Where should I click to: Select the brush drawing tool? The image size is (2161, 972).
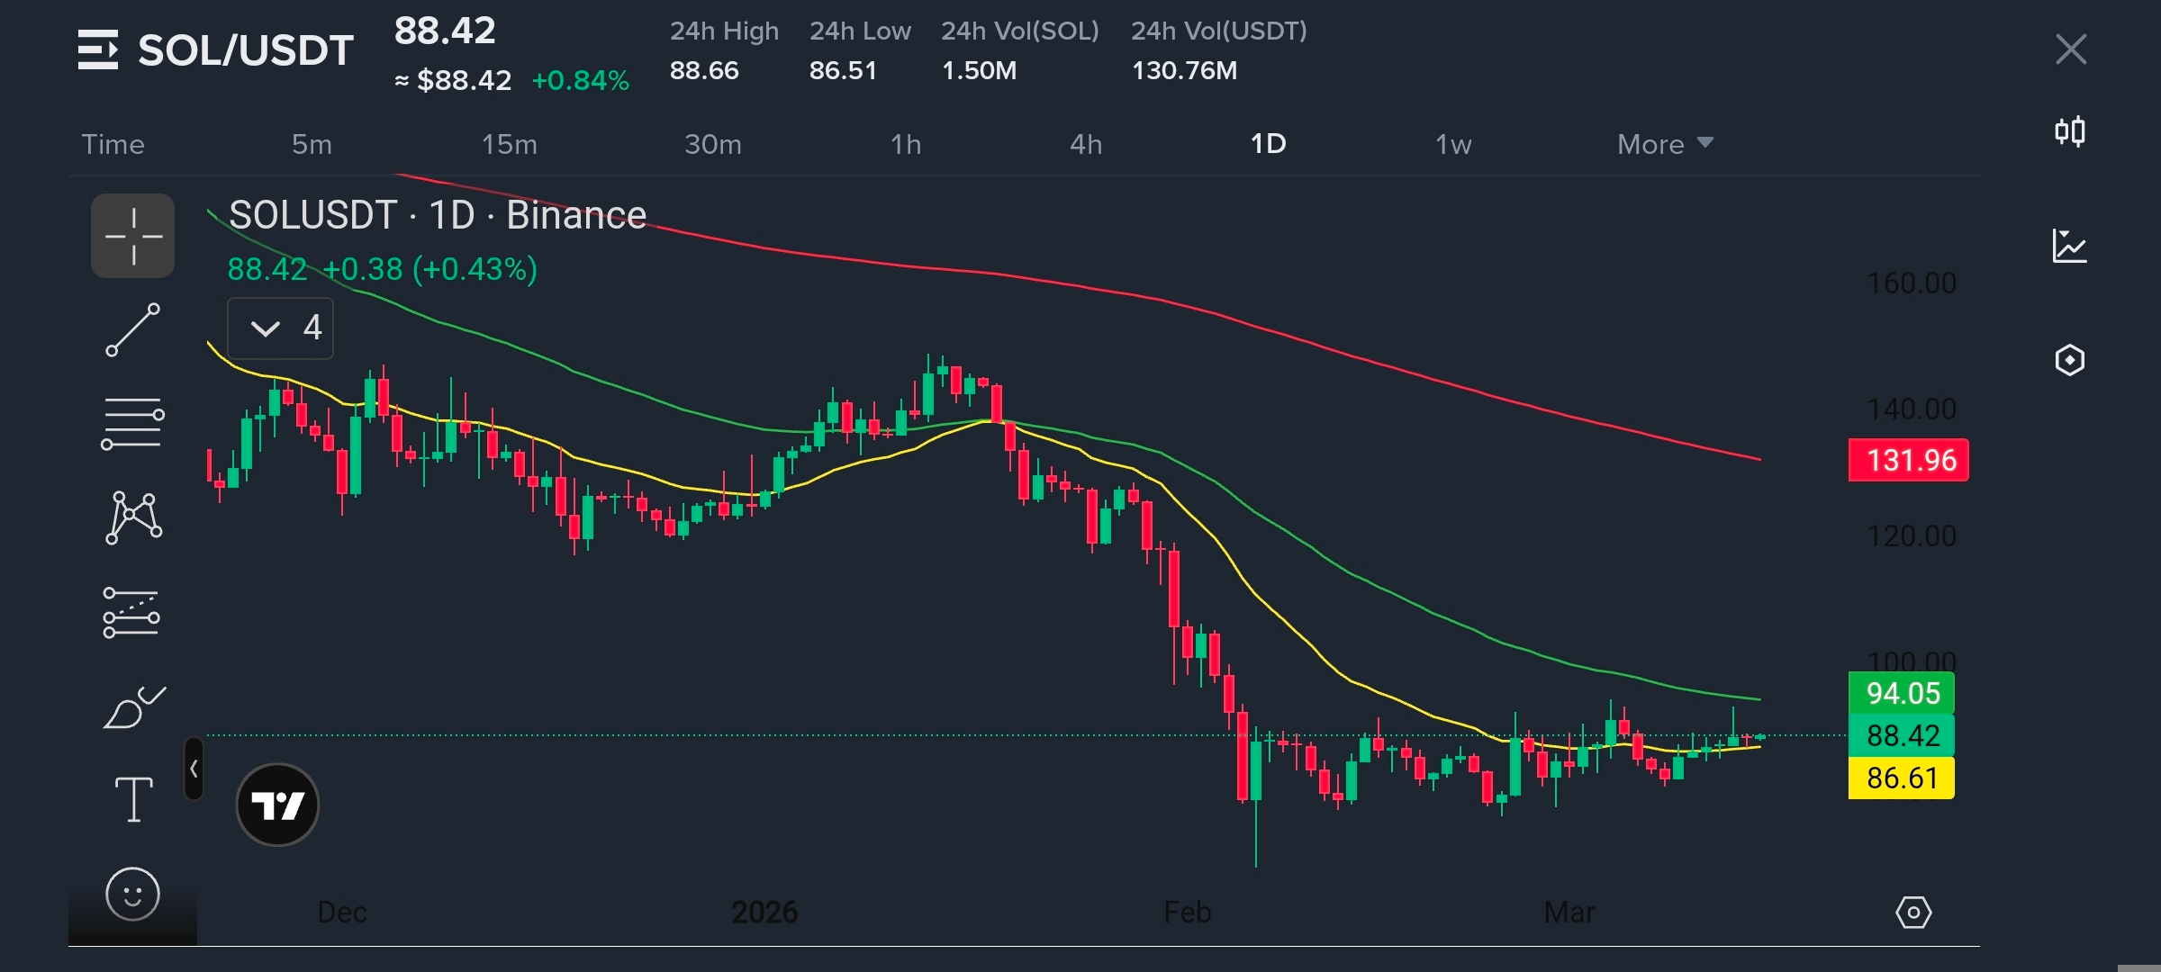coord(134,706)
